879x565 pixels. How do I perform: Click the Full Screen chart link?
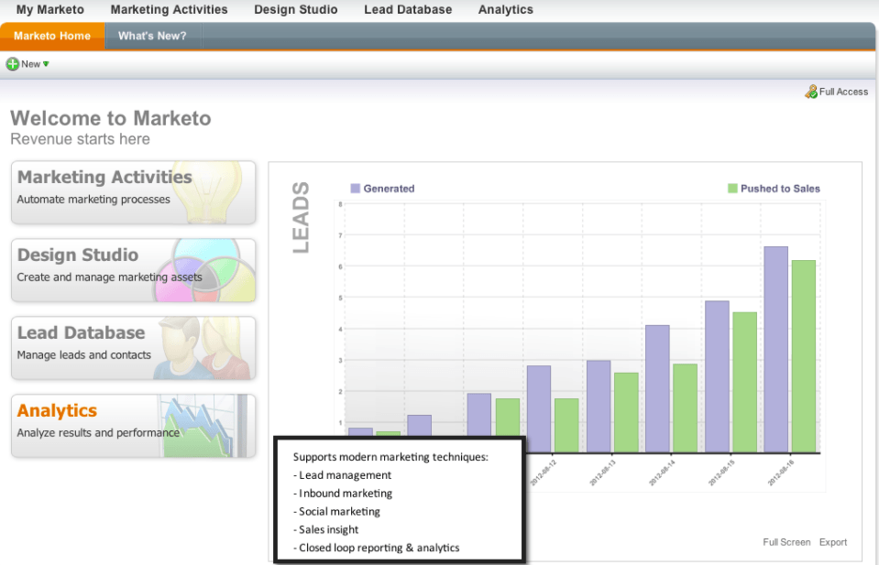pos(786,542)
